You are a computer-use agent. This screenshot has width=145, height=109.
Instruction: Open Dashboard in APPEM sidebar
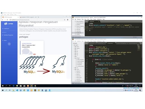coord(6,28)
